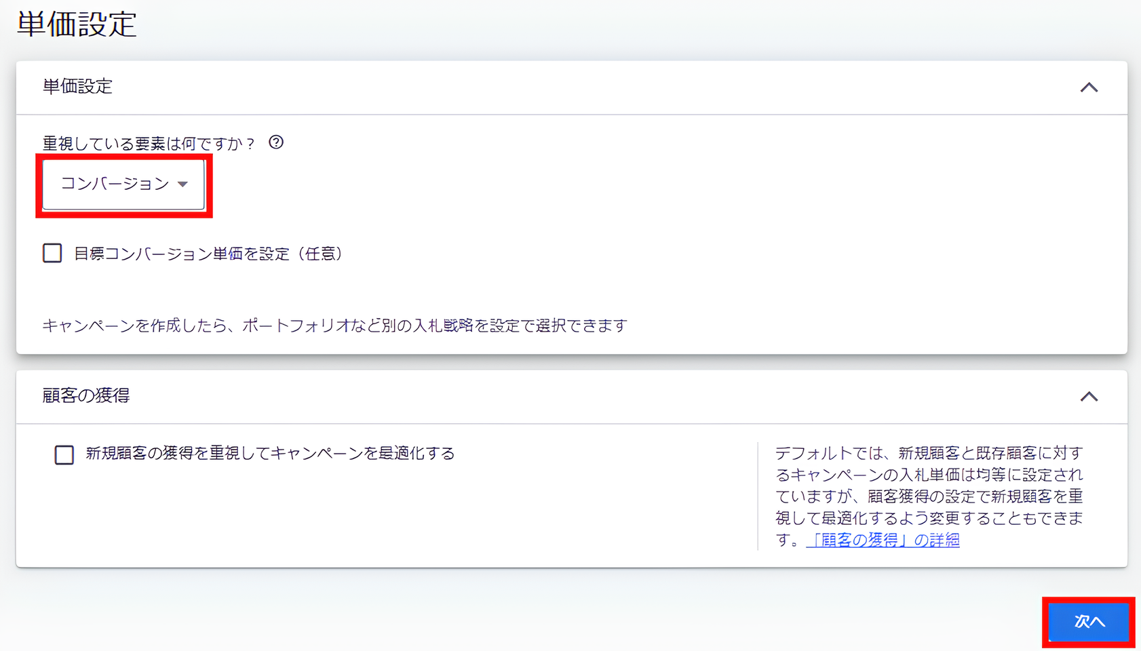Open the コンバージョン dropdown menu

(x=115, y=184)
